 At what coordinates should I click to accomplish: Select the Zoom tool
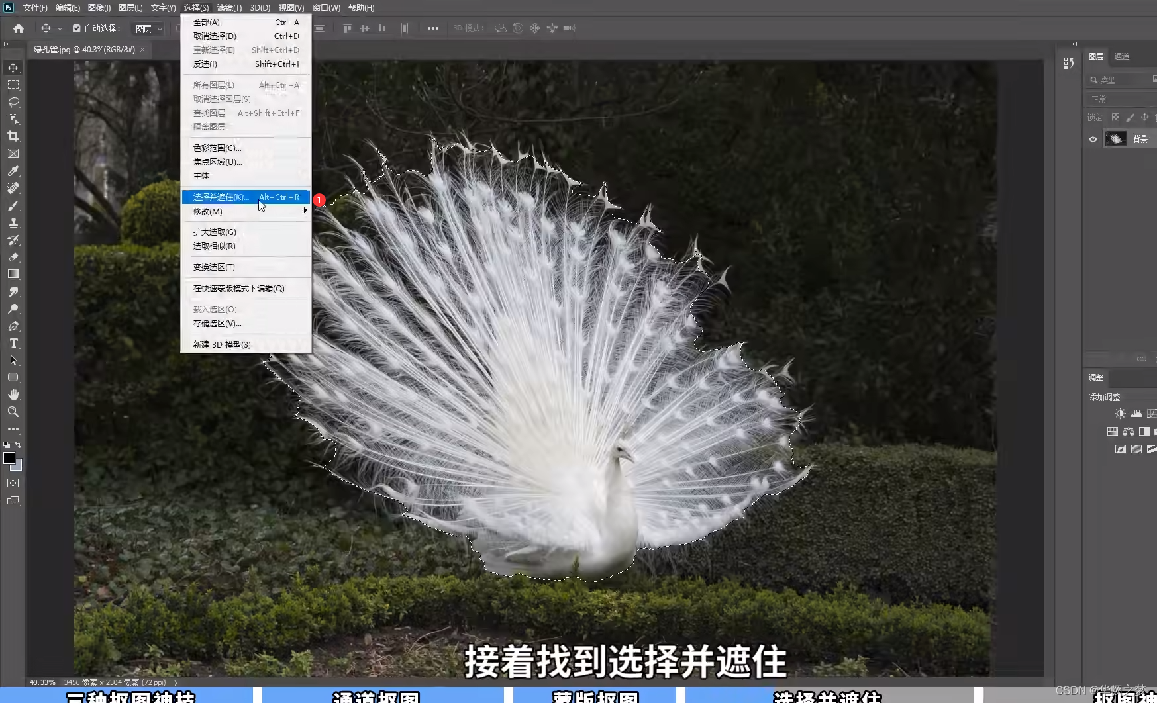click(x=13, y=412)
